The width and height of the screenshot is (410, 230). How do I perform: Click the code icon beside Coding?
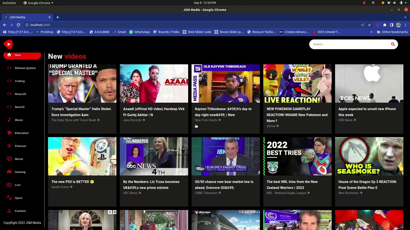coord(9,81)
